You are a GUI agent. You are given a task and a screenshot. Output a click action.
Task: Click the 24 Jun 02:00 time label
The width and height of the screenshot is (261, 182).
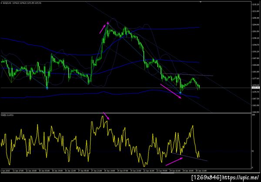(175, 171)
